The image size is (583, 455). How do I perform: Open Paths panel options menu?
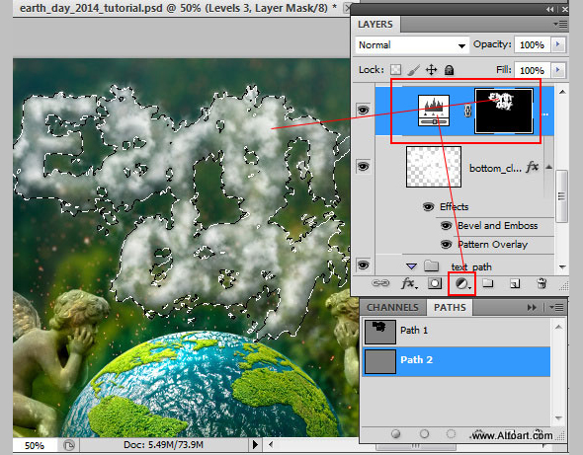pyautogui.click(x=557, y=308)
